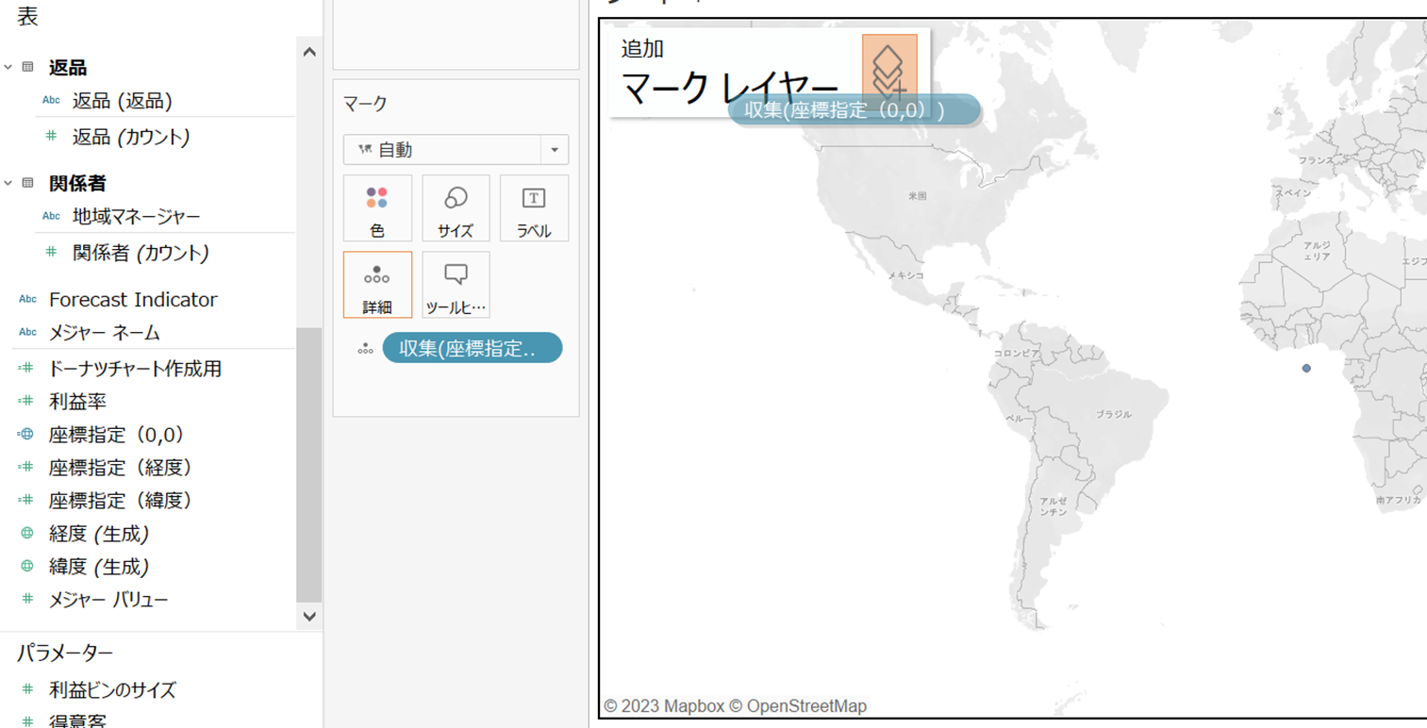The image size is (1427, 728).
Task: Select the 地域マネージャー field
Action: point(136,217)
